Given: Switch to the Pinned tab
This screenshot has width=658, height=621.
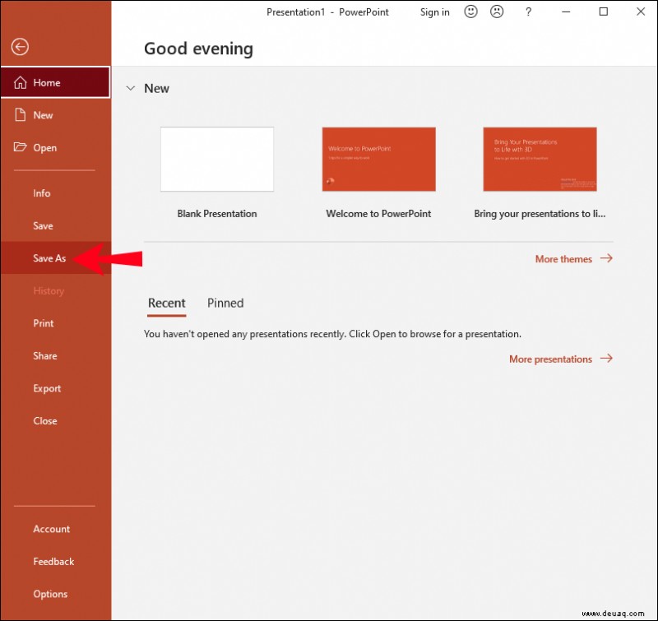Looking at the screenshot, I should click(x=225, y=303).
